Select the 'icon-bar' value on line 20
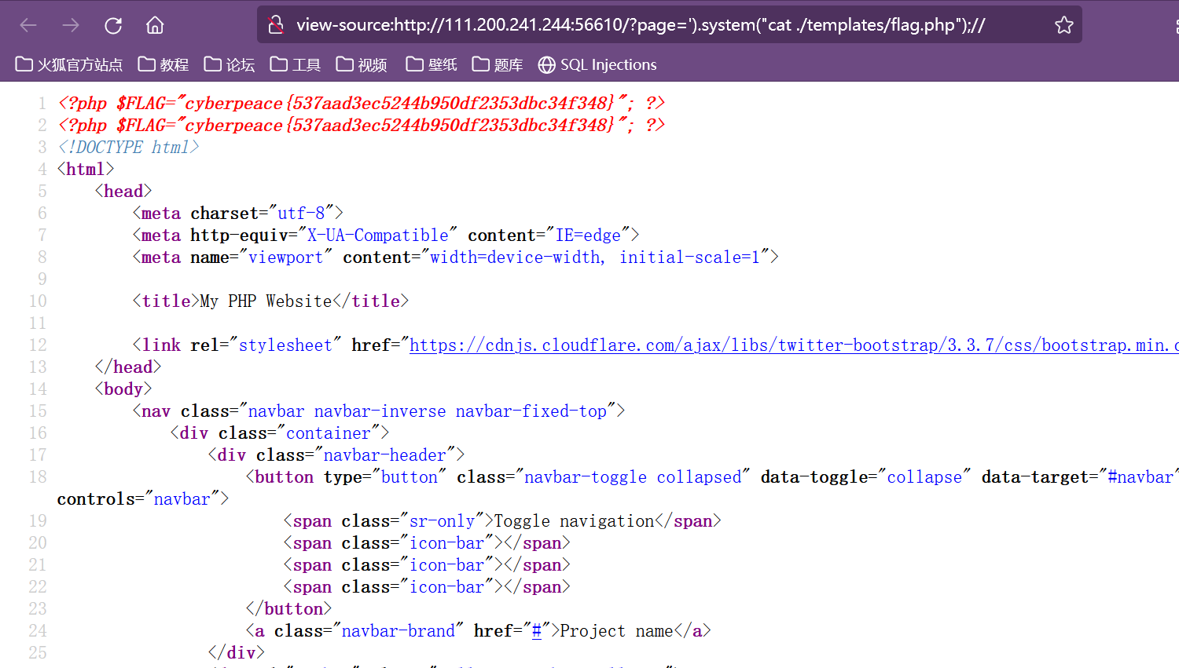This screenshot has height=668, width=1179. point(447,543)
